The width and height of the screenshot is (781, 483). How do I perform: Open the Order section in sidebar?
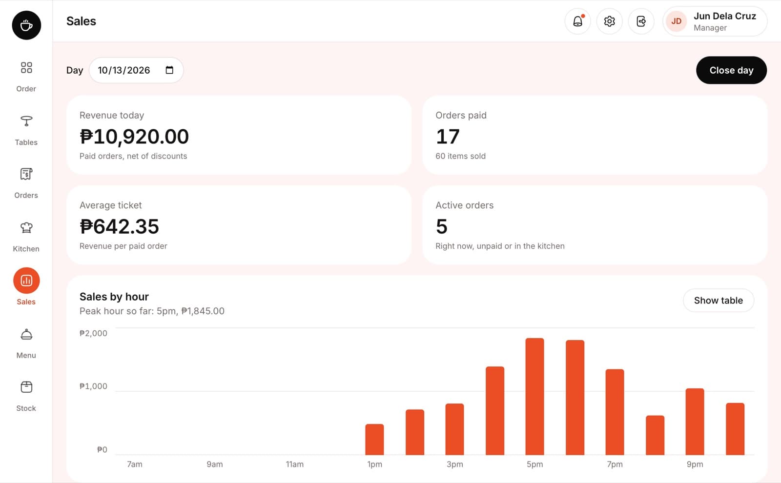(26, 76)
